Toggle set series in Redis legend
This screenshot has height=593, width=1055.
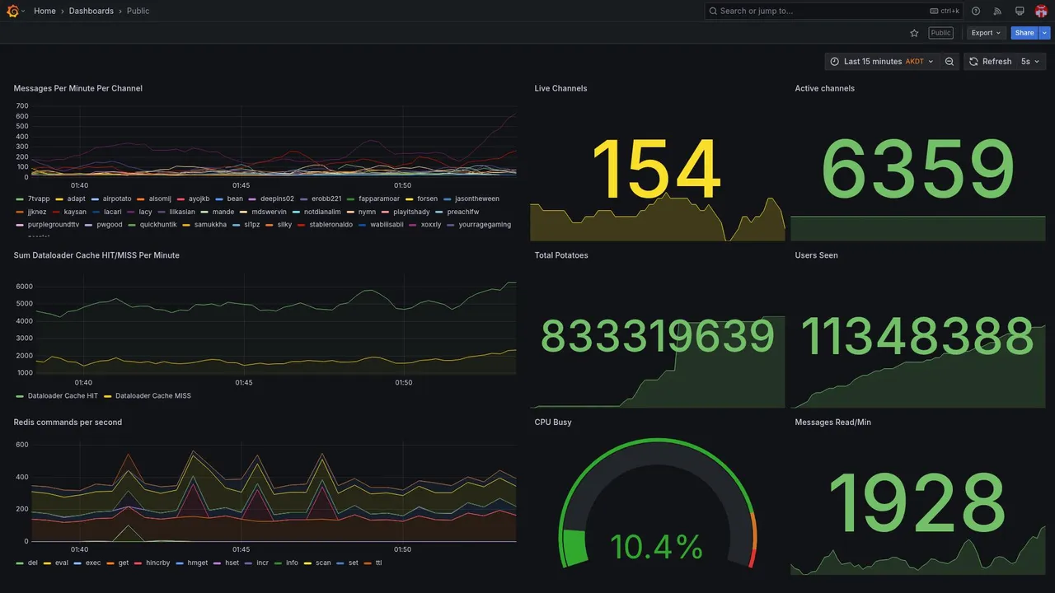tap(354, 563)
